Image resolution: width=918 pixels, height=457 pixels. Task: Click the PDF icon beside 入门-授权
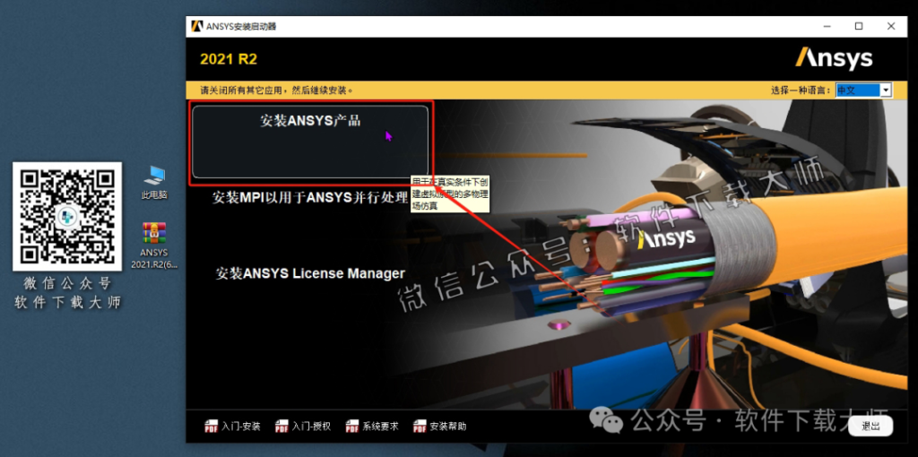[x=281, y=427]
